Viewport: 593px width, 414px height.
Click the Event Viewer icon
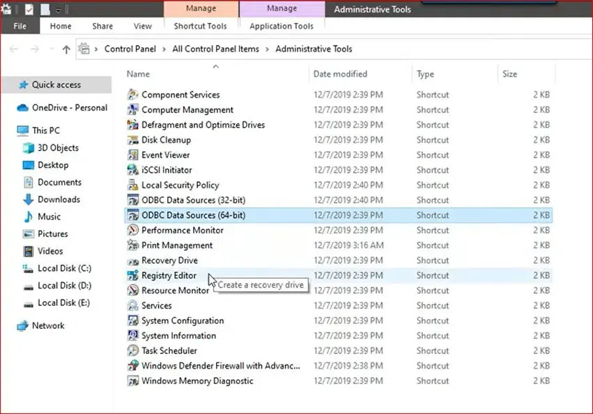point(132,155)
